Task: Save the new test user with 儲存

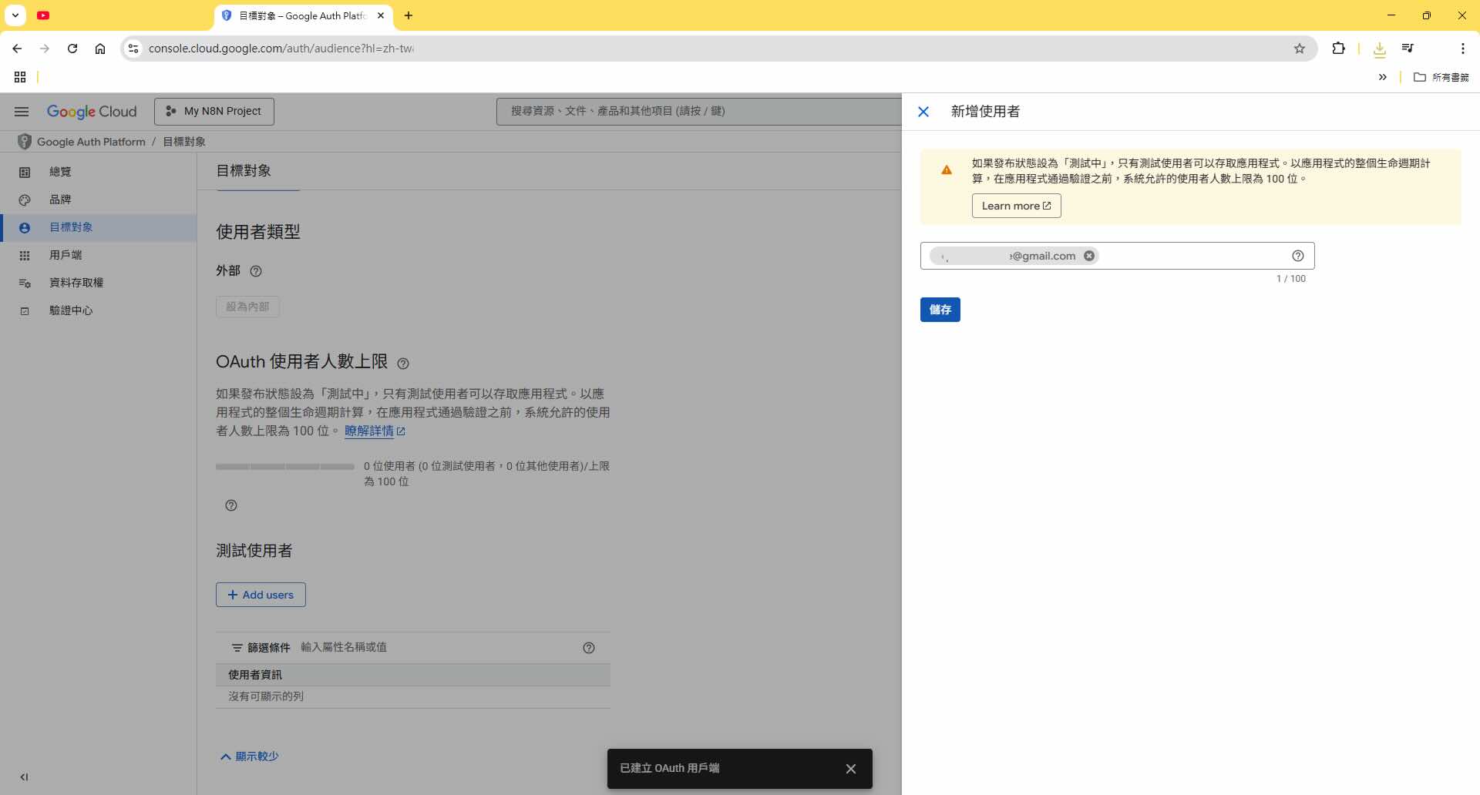Action: coord(940,309)
